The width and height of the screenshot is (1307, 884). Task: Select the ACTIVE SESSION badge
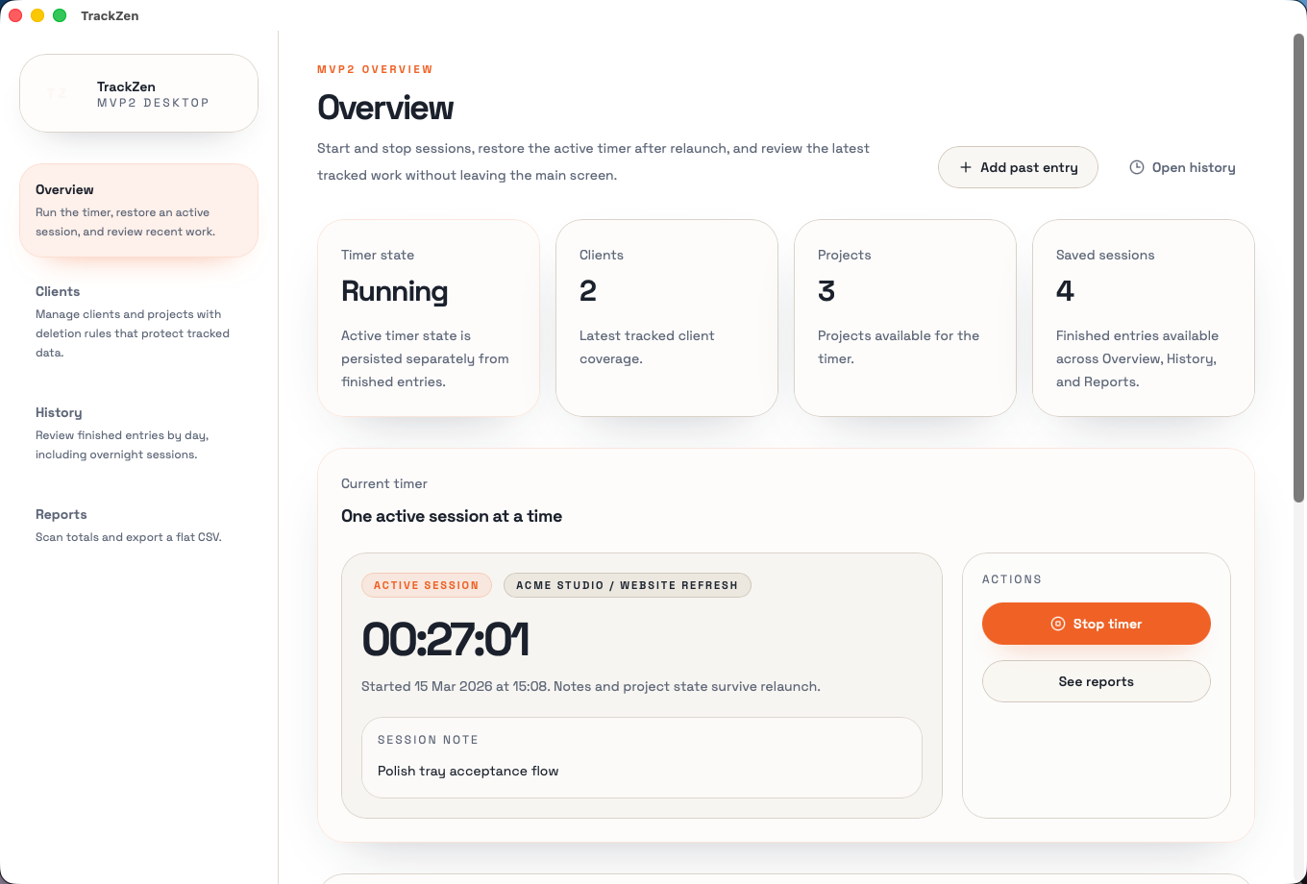pos(426,585)
